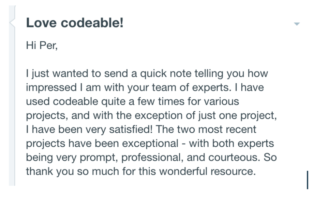The image size is (313, 213).
Task: Select the "Hi Per," greeting line
Action: pyautogui.click(x=42, y=45)
